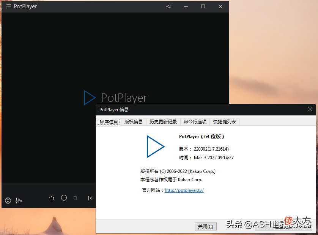This screenshot has width=318, height=235.
Task: Close the PotPlayer main window
Action: 220,7
